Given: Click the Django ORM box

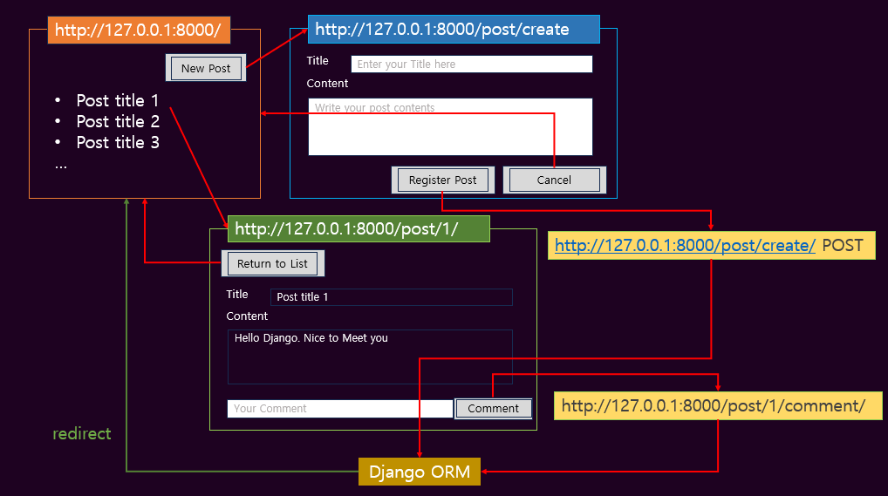Looking at the screenshot, I should [420, 472].
